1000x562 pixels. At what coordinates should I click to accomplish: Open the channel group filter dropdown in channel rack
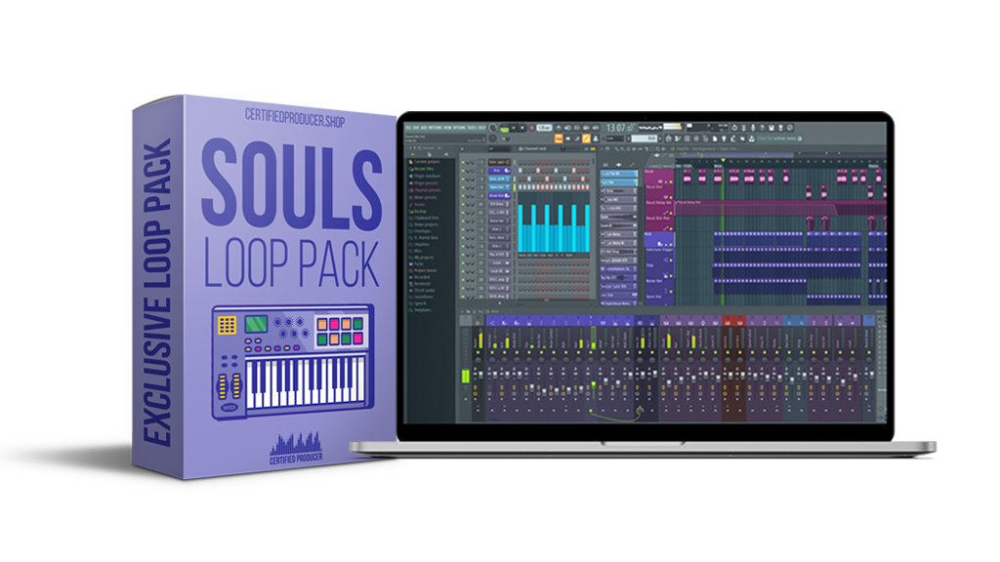point(498,149)
